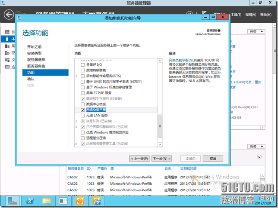Click Next (下一步) button
278x208 pixels.
(x=162, y=159)
